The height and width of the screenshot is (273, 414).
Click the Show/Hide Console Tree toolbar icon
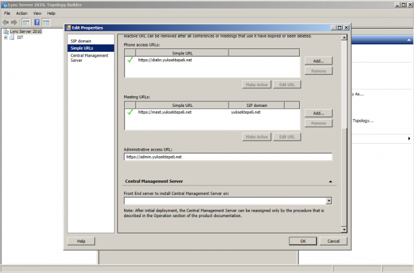click(26, 22)
